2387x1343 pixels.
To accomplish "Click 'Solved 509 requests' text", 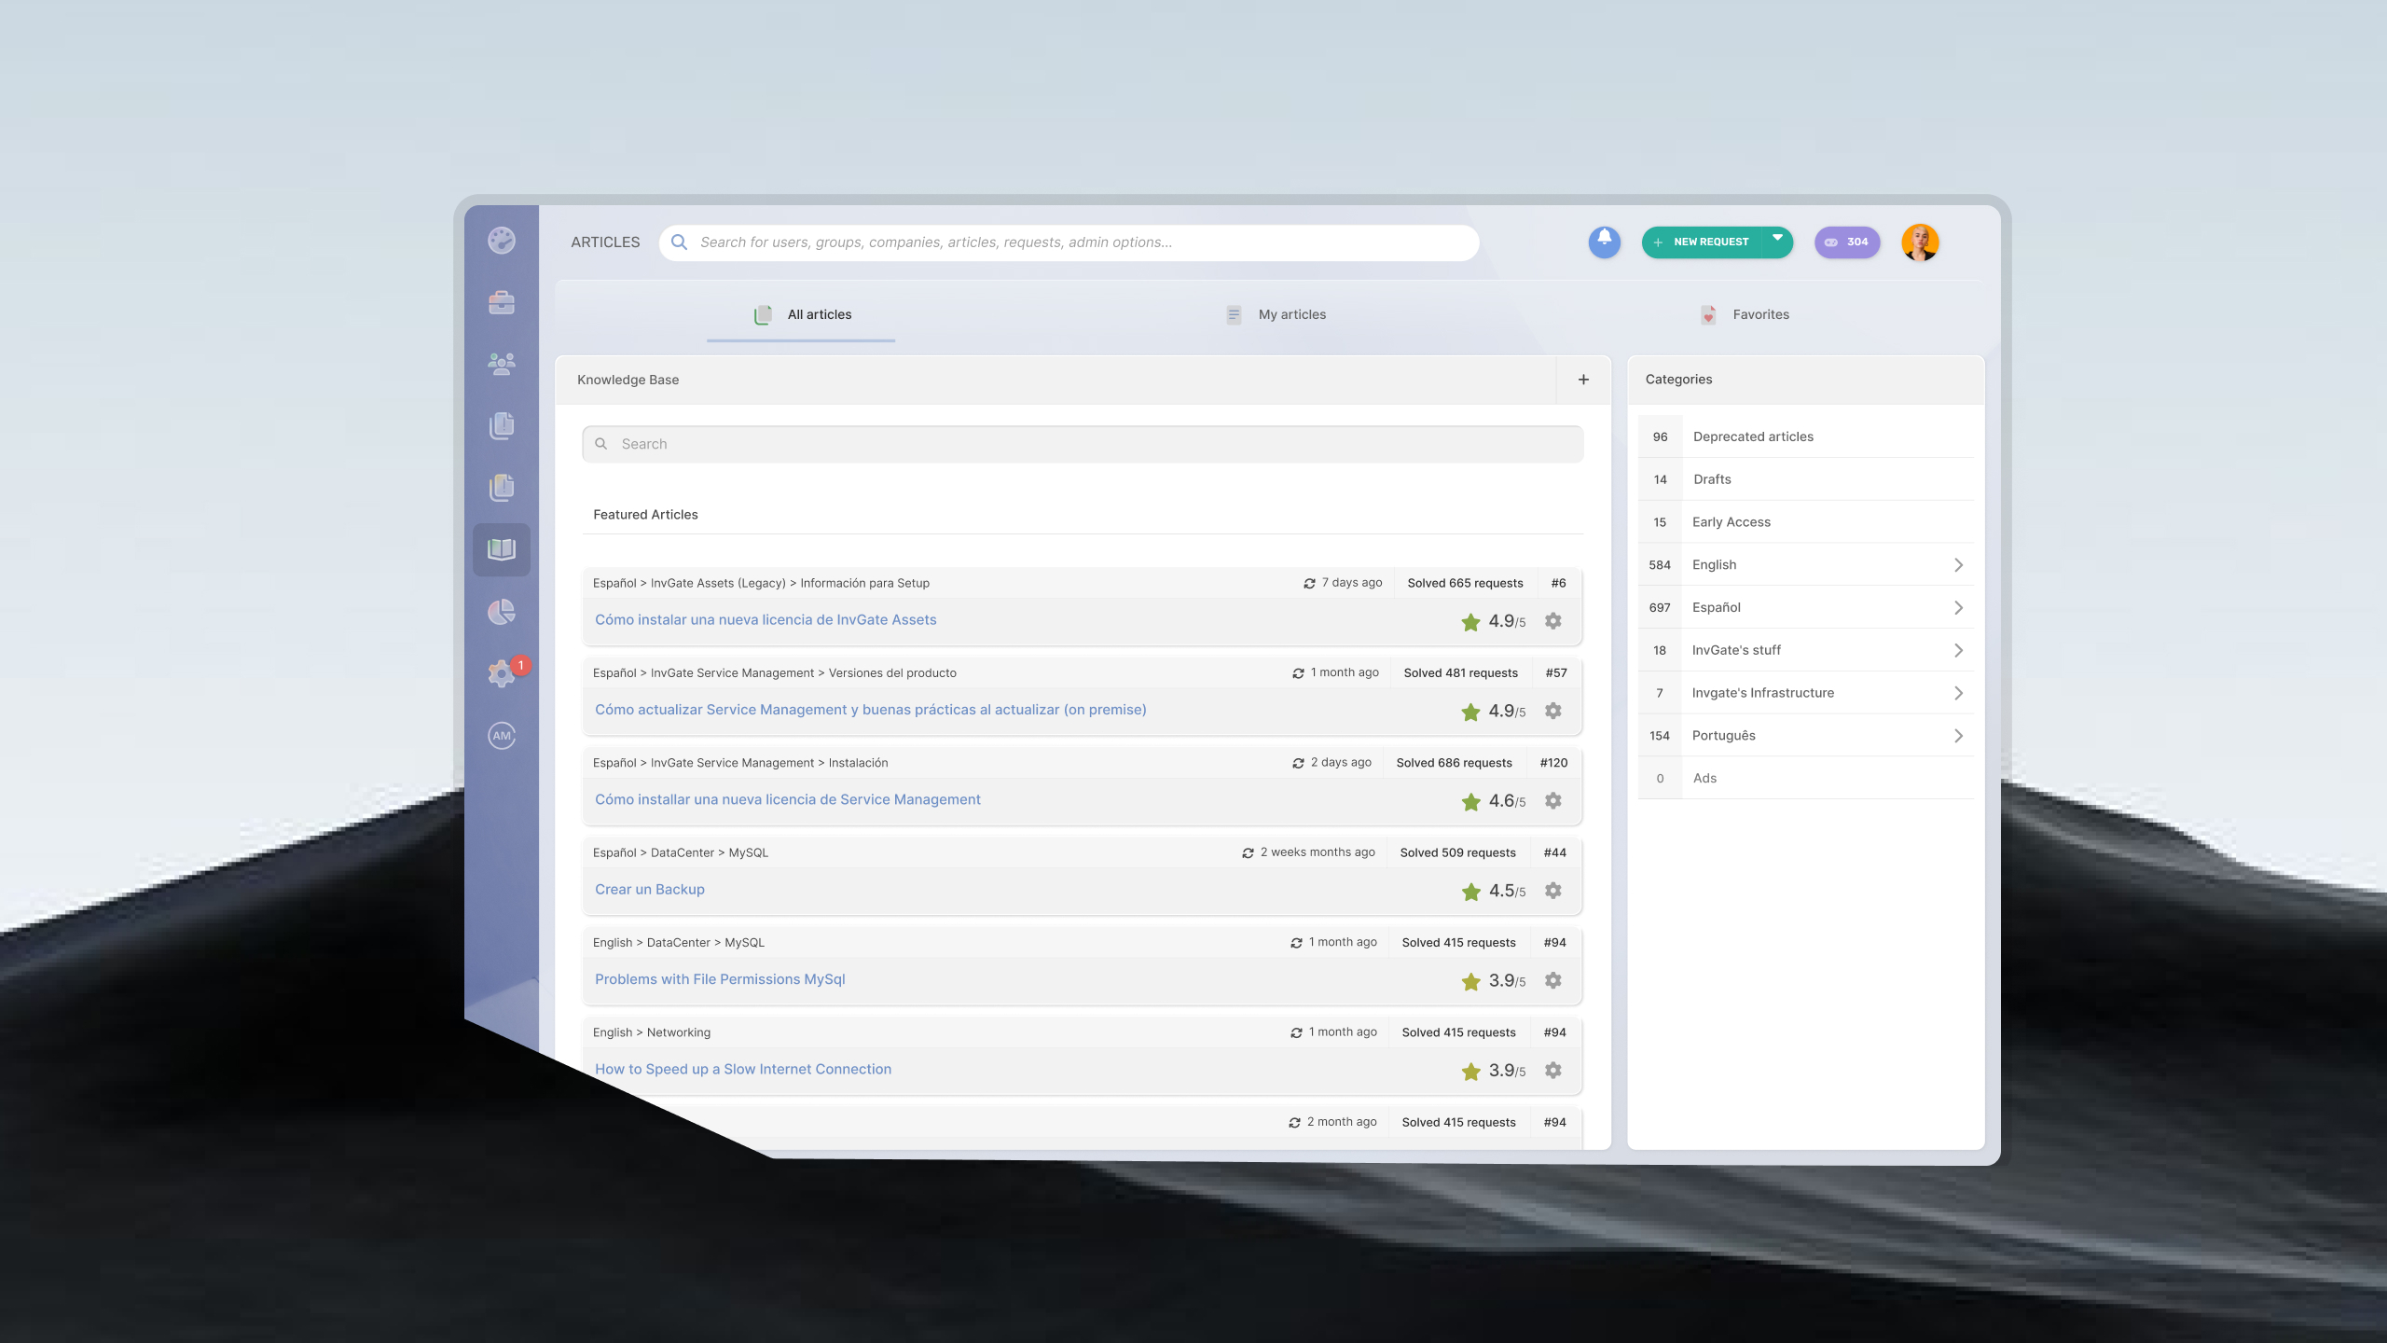I will tap(1457, 853).
